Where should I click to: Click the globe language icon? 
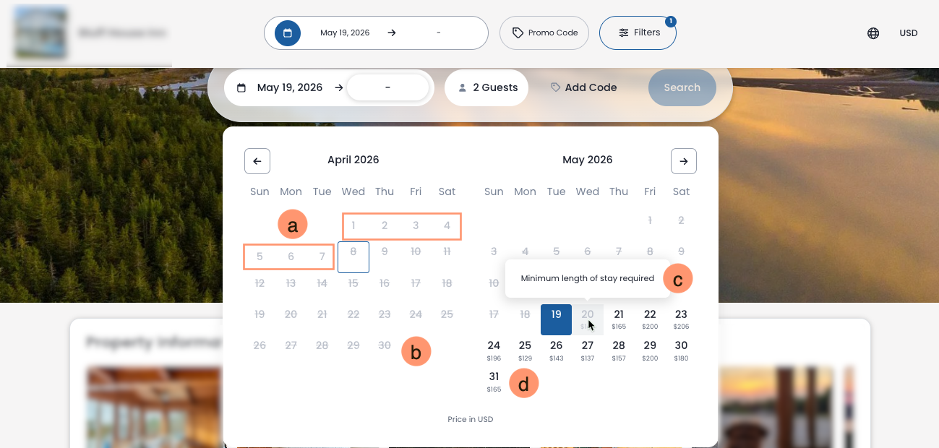click(x=873, y=33)
